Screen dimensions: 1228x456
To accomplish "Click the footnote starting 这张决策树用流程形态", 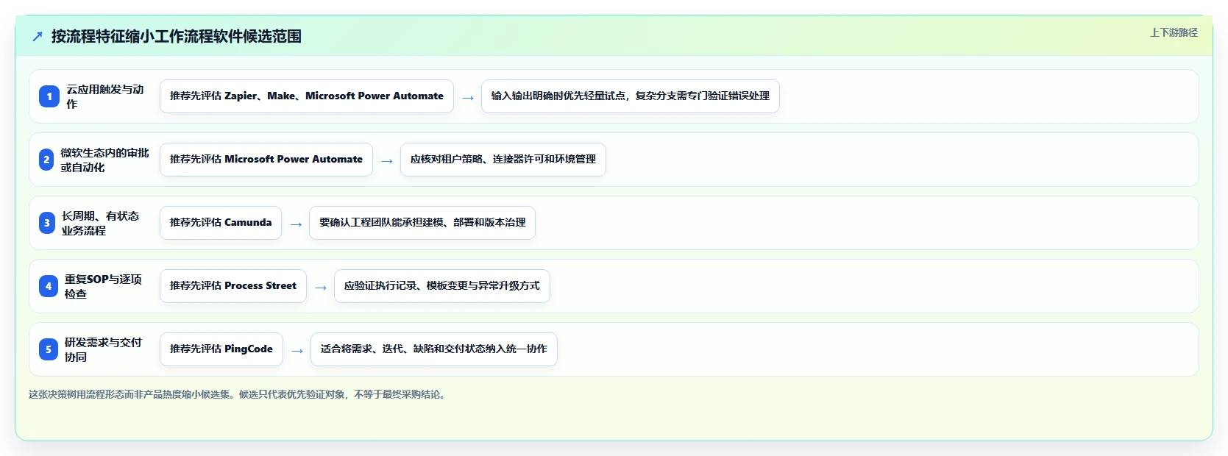I will coord(238,394).
